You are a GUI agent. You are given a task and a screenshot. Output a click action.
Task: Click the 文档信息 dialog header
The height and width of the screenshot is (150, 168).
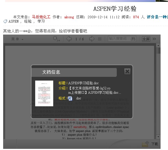click(74, 72)
